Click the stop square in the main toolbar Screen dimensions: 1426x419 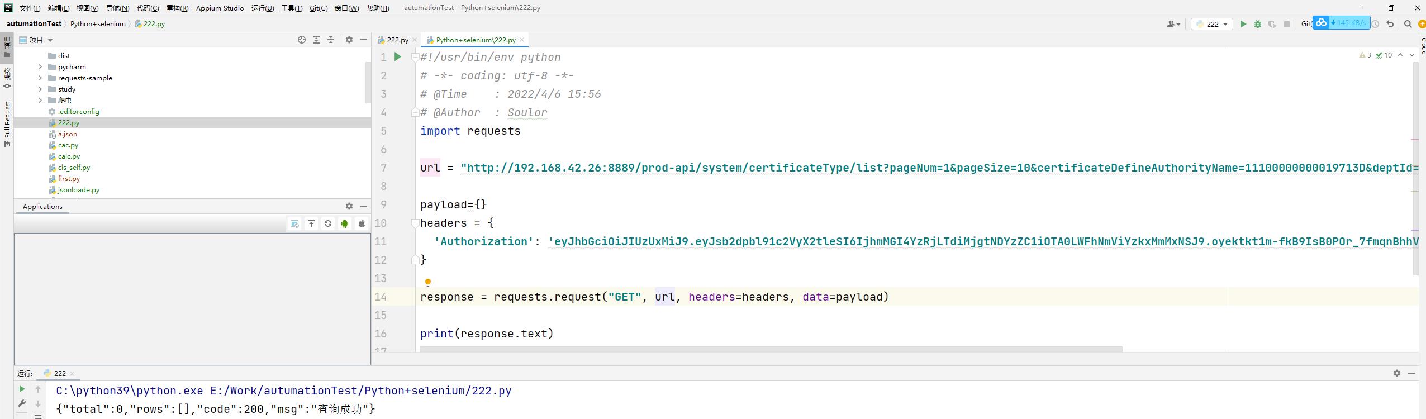pyautogui.click(x=1287, y=24)
